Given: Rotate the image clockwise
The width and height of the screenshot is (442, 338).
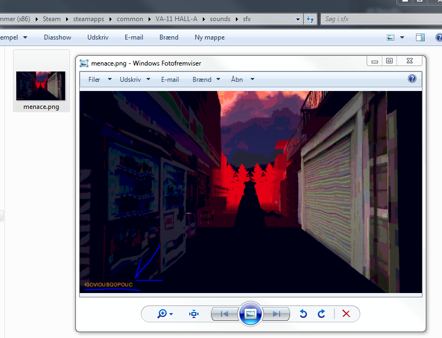Looking at the screenshot, I should 322,314.
